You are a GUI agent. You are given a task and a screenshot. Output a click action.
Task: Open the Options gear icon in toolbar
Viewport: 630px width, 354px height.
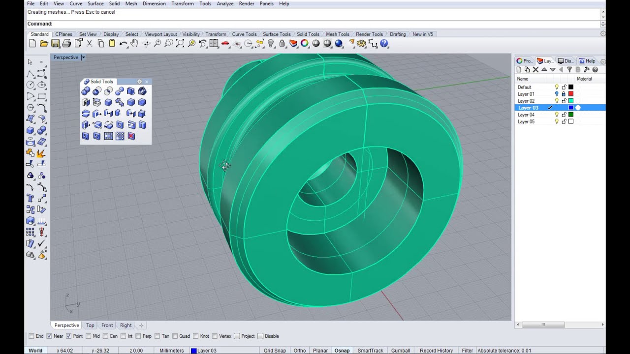(x=362, y=44)
